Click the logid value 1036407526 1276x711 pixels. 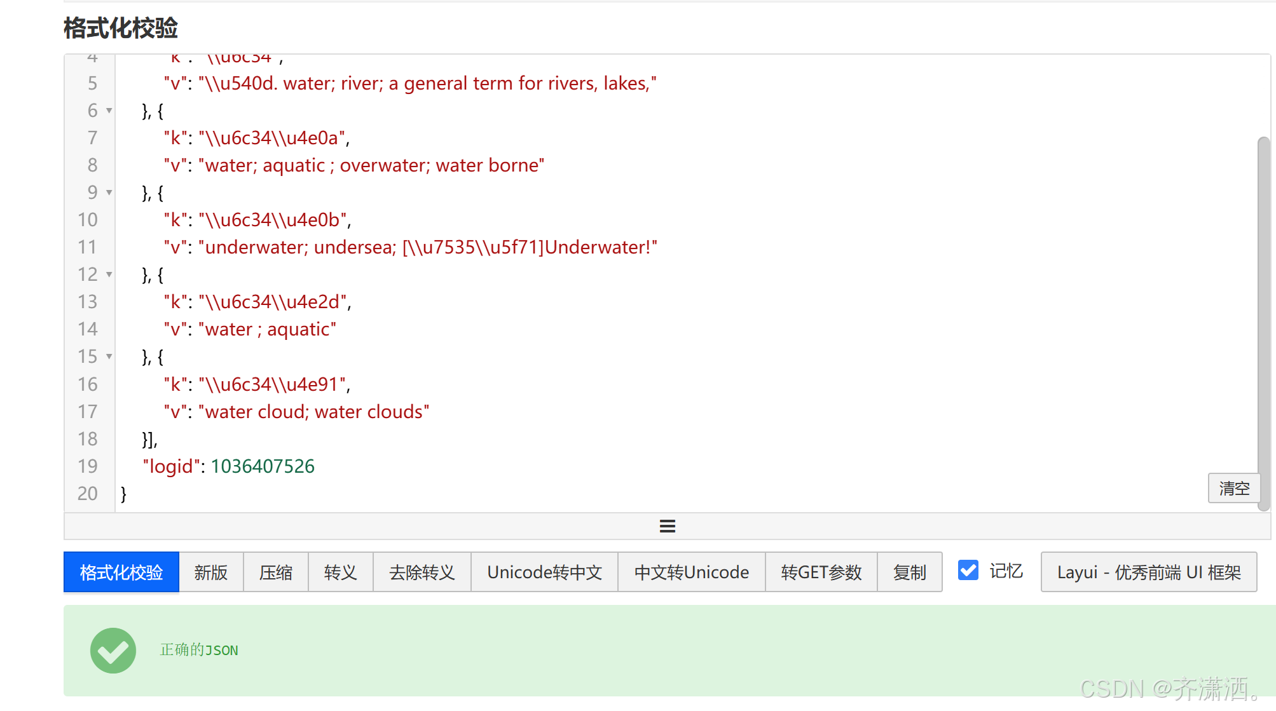pyautogui.click(x=263, y=466)
